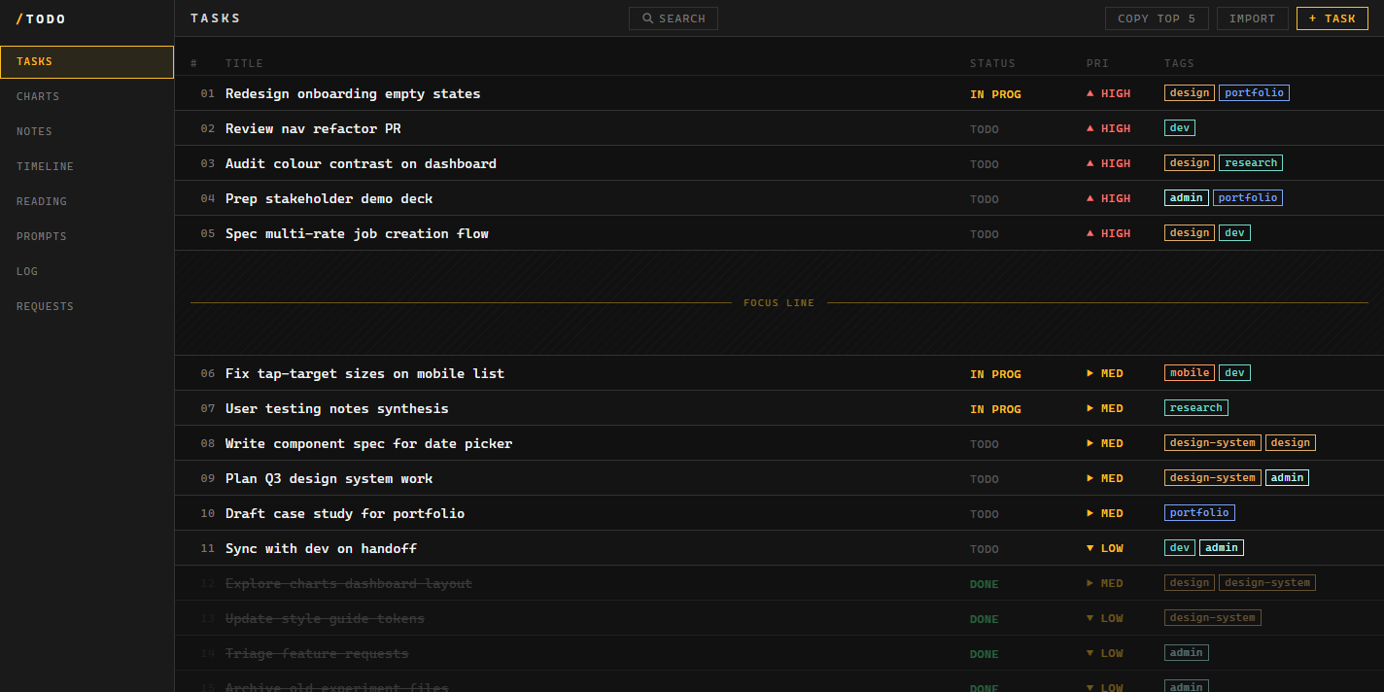Viewport: 1384px width, 692px height.
Task: Click MED priority of Write component spec task
Action: pyautogui.click(x=1105, y=443)
